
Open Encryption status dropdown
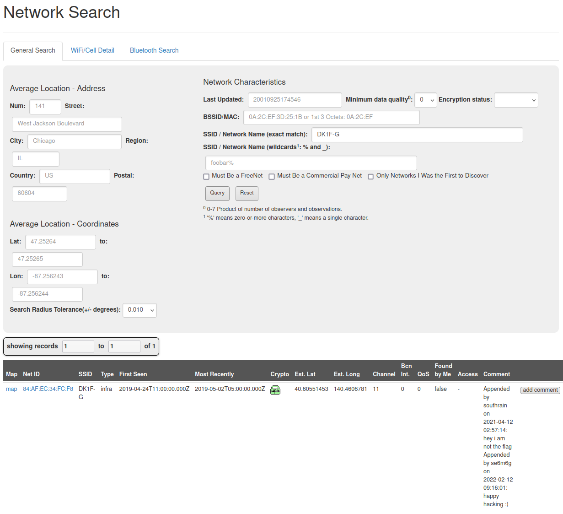pyautogui.click(x=516, y=100)
